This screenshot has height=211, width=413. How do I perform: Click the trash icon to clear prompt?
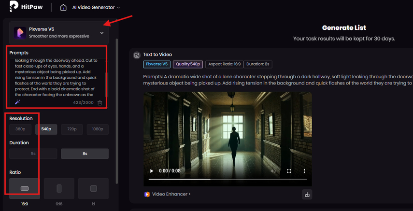[100, 103]
